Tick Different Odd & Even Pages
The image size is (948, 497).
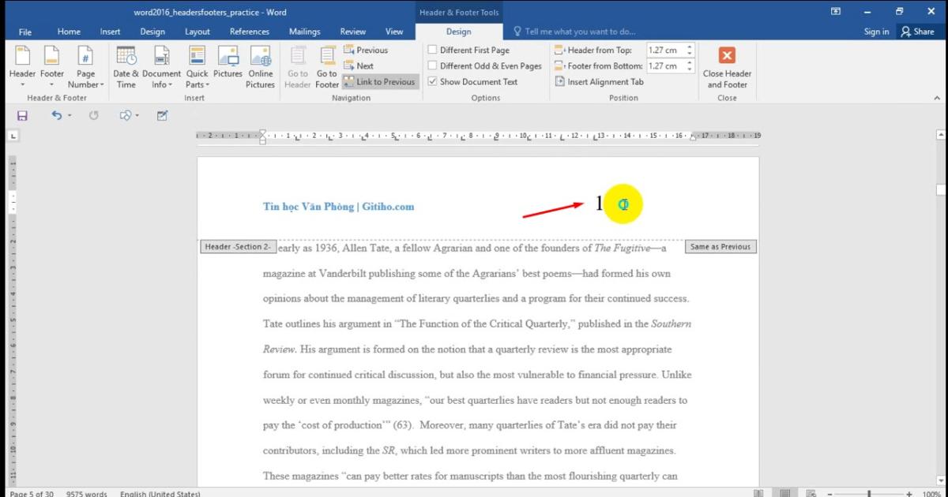click(x=432, y=66)
